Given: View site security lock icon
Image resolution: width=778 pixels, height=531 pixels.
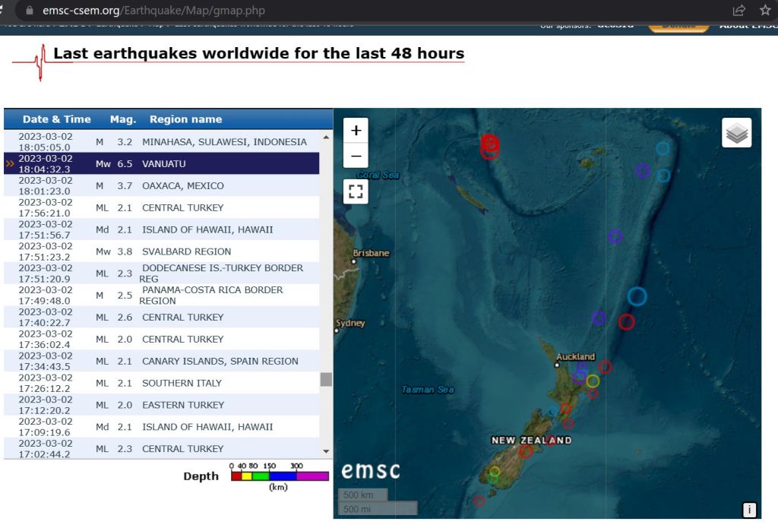Looking at the screenshot, I should pyautogui.click(x=30, y=11).
